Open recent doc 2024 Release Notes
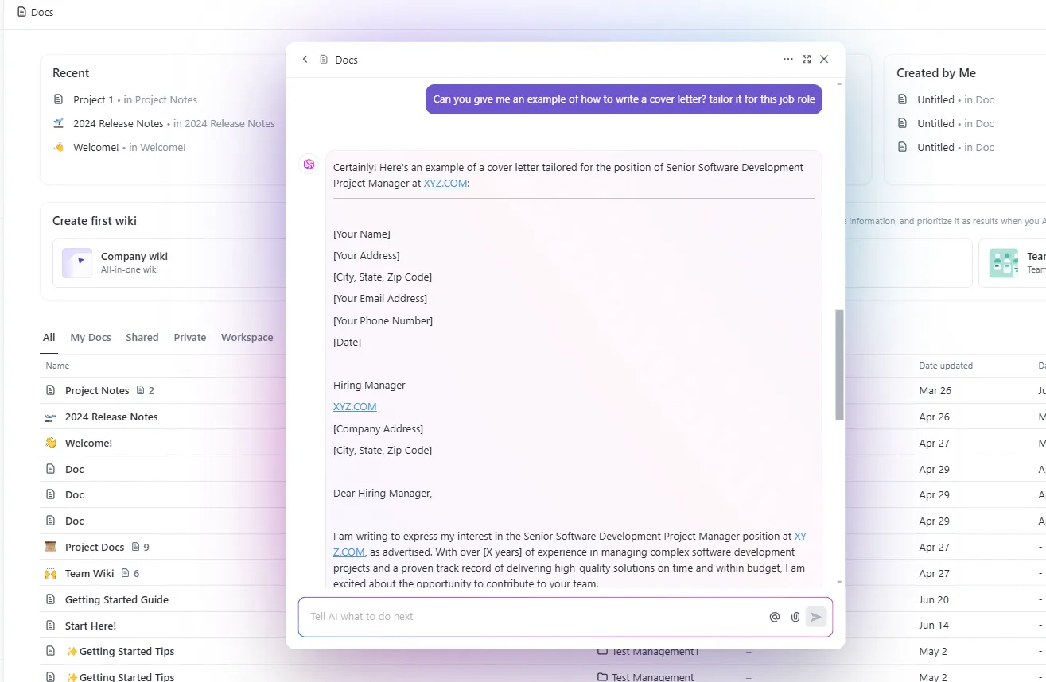This screenshot has width=1046, height=682. click(119, 123)
